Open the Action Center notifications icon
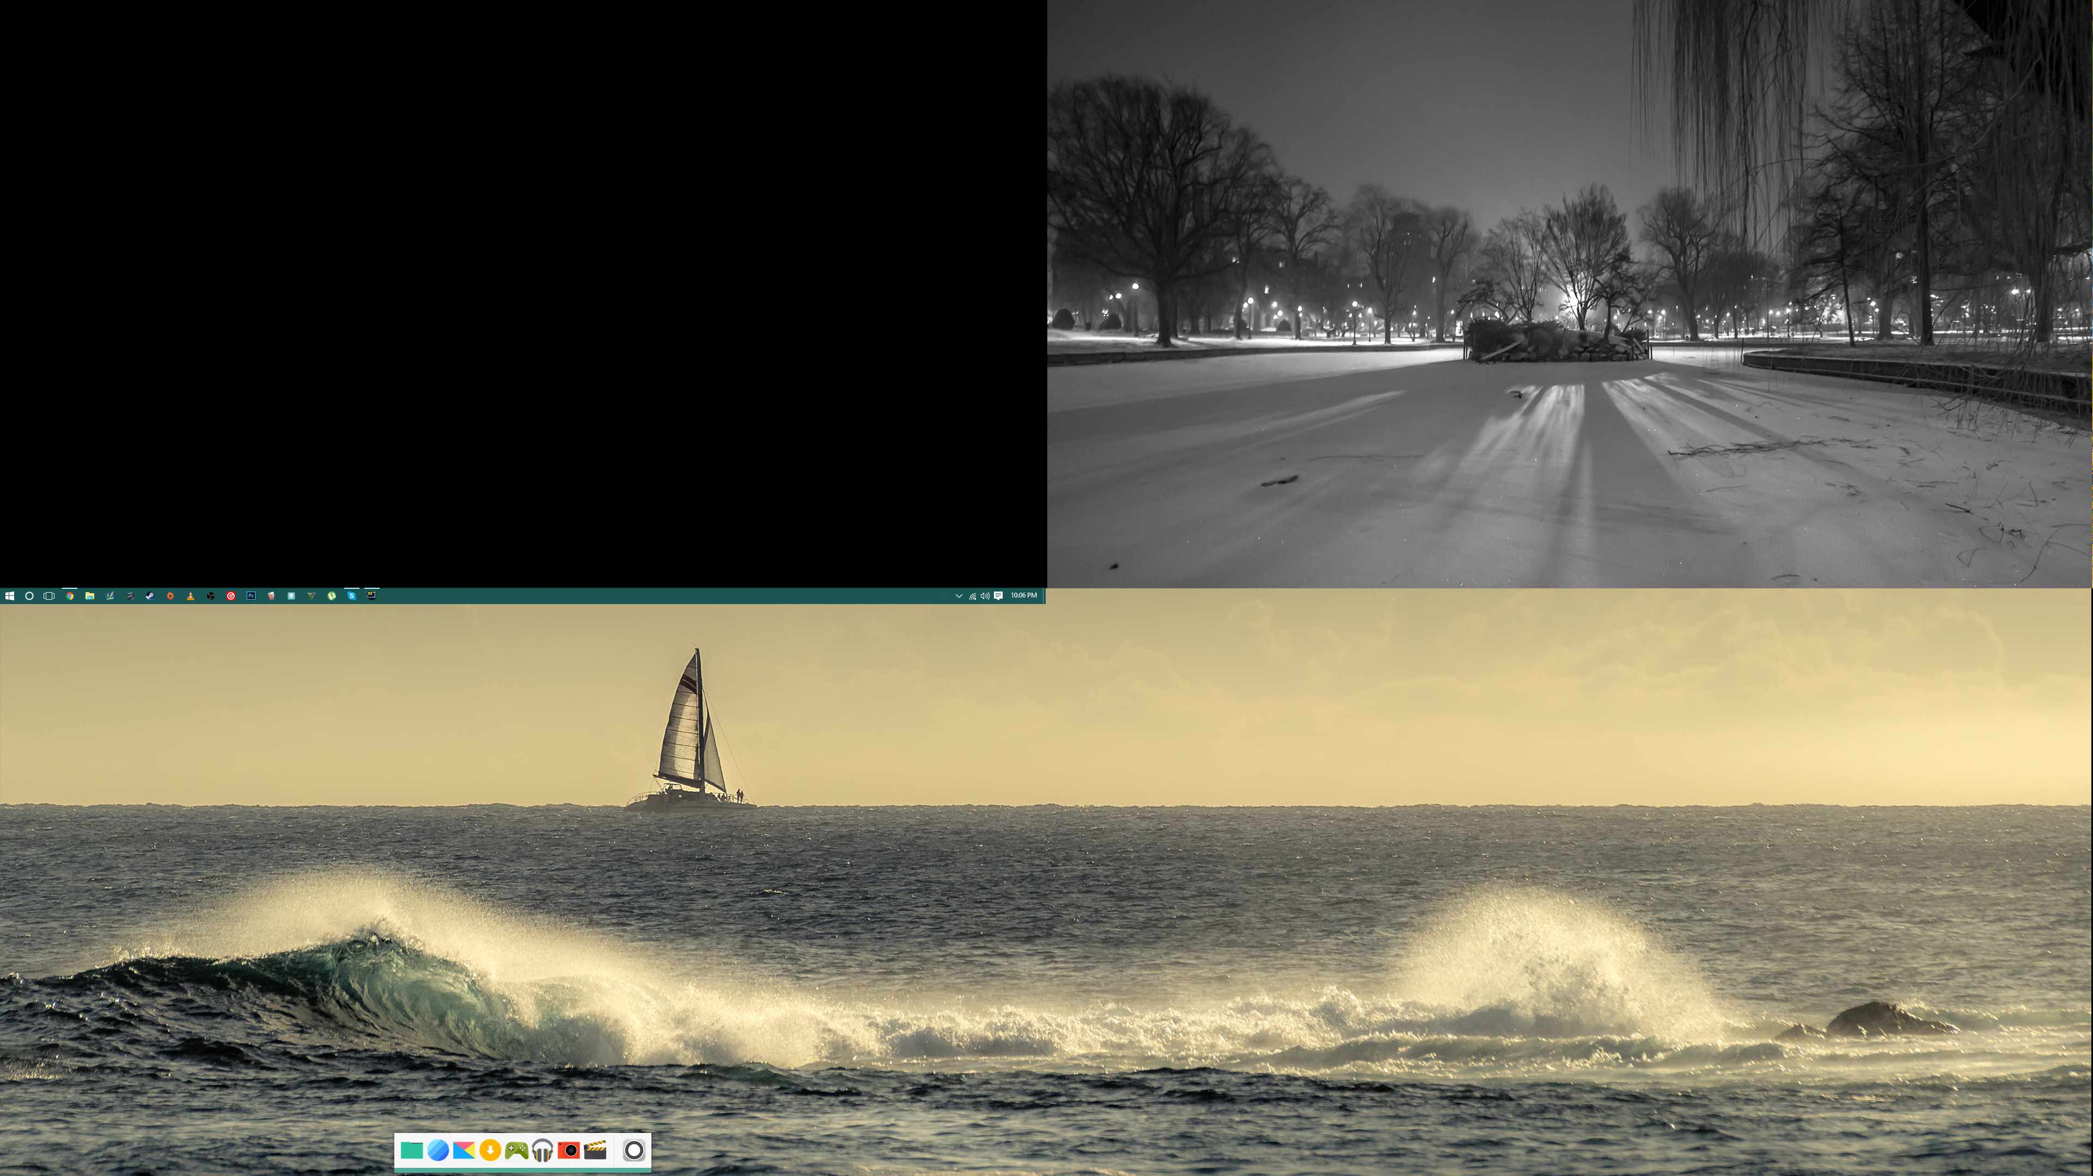The height and width of the screenshot is (1176, 2093). click(x=998, y=596)
